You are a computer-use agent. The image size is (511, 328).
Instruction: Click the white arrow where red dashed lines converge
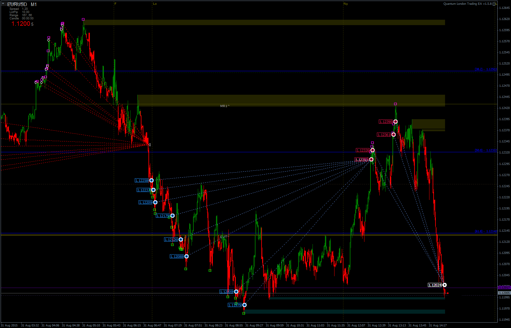pyautogui.click(x=149, y=145)
